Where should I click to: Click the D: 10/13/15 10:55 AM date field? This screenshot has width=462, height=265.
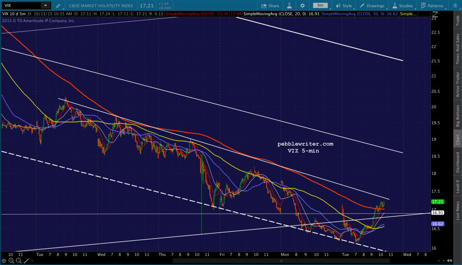coord(50,14)
